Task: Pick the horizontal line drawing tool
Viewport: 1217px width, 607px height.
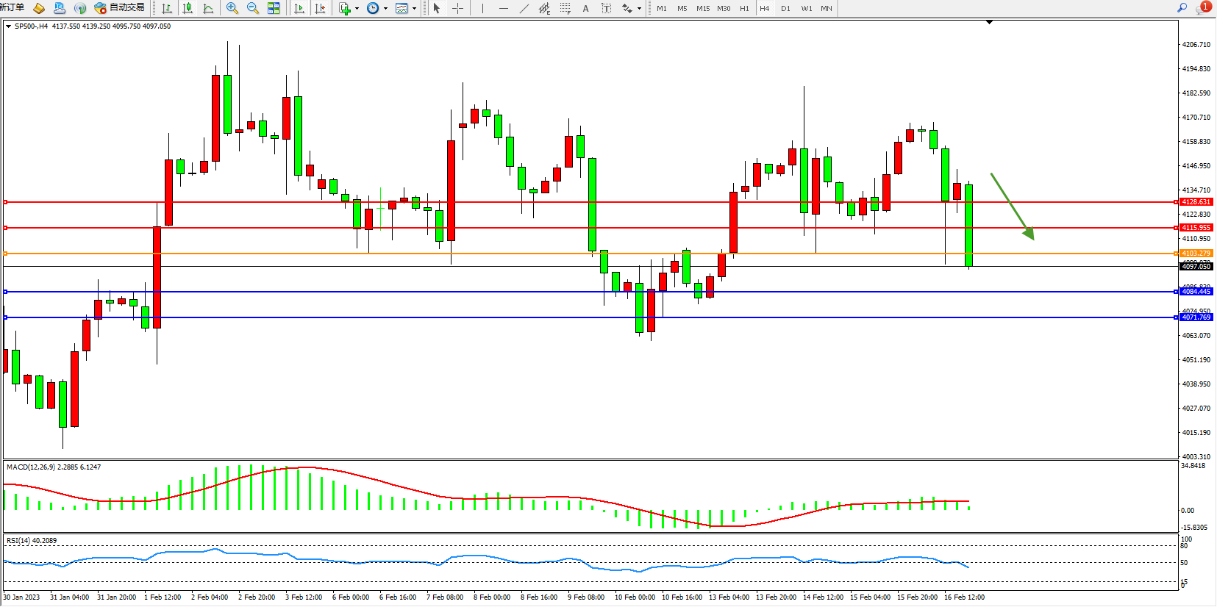Action: [503, 8]
